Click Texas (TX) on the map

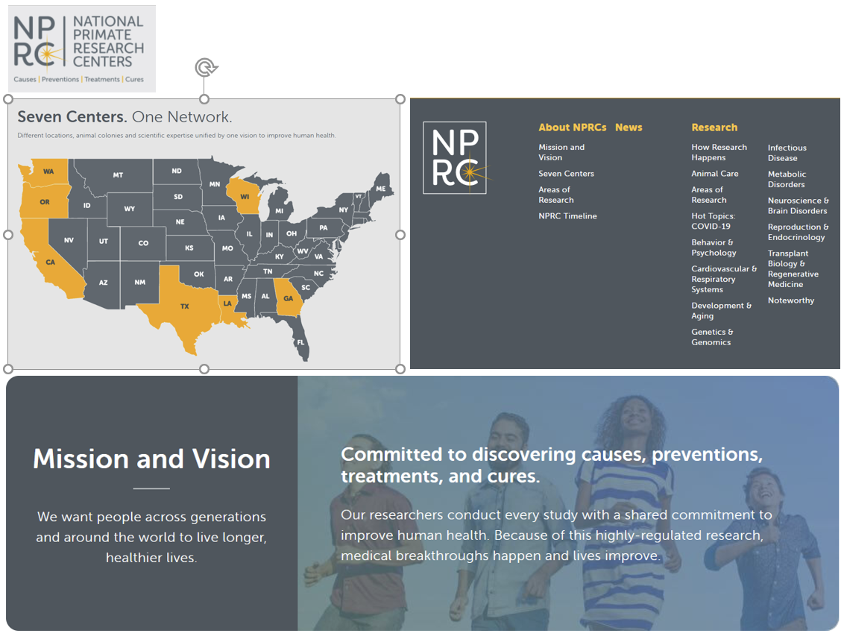(183, 306)
